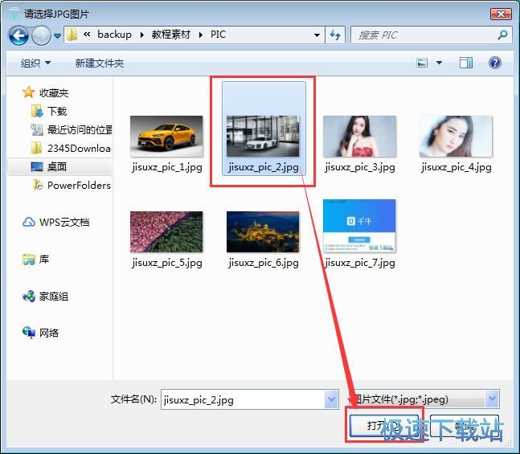Image resolution: width=520 pixels, height=454 pixels.
Task: Open the 文件名 combo box dropdown
Action: [x=331, y=399]
